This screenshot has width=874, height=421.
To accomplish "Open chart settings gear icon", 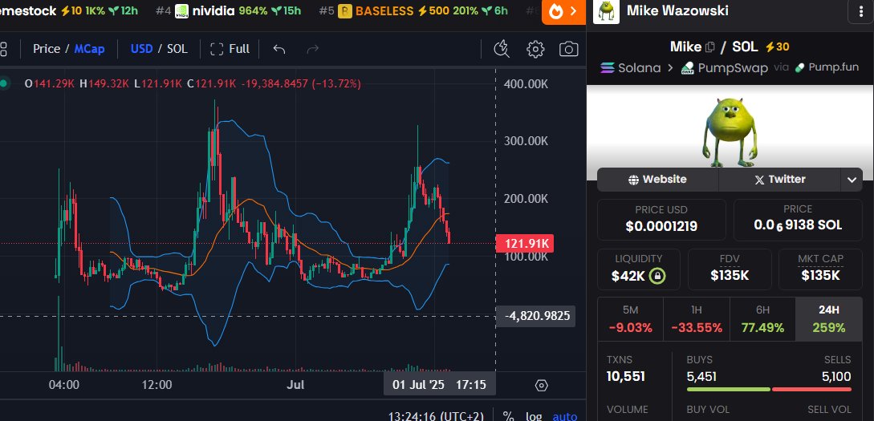I will [535, 49].
